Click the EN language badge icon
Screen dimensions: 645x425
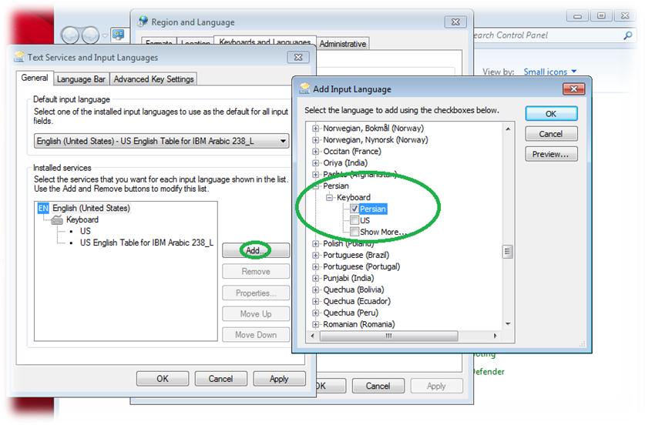pyautogui.click(x=43, y=208)
